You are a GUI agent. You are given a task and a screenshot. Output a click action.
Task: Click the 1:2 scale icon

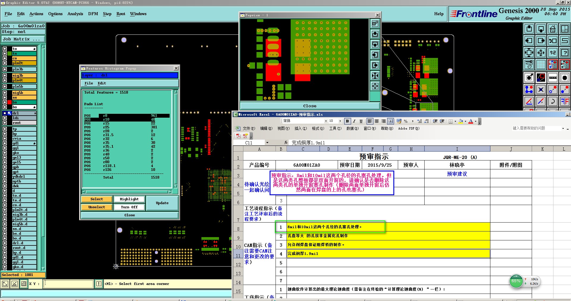(x=553, y=53)
